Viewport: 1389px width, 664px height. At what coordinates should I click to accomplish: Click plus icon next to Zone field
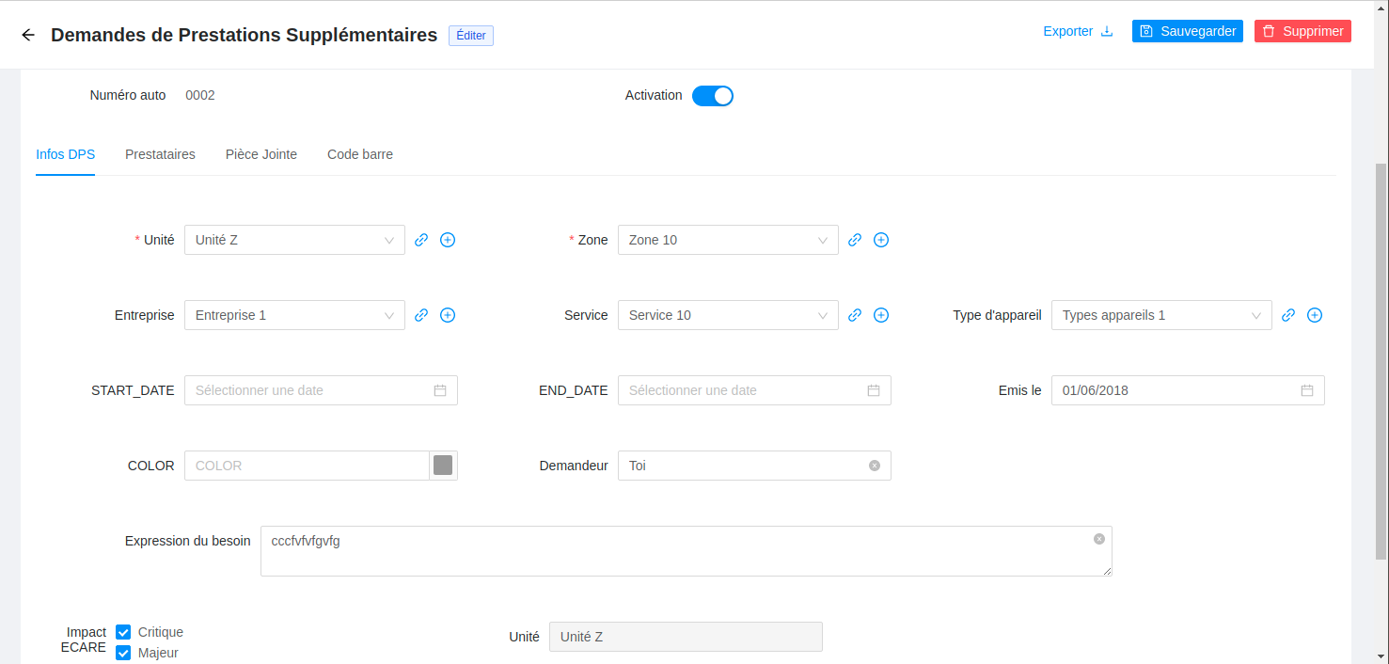pyautogui.click(x=881, y=240)
